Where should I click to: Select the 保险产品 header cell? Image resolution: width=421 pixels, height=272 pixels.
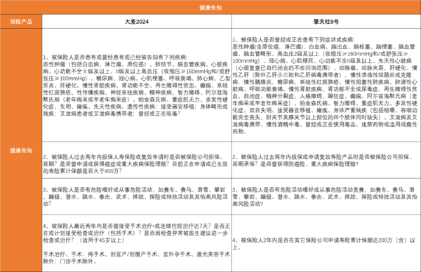(x=21, y=22)
